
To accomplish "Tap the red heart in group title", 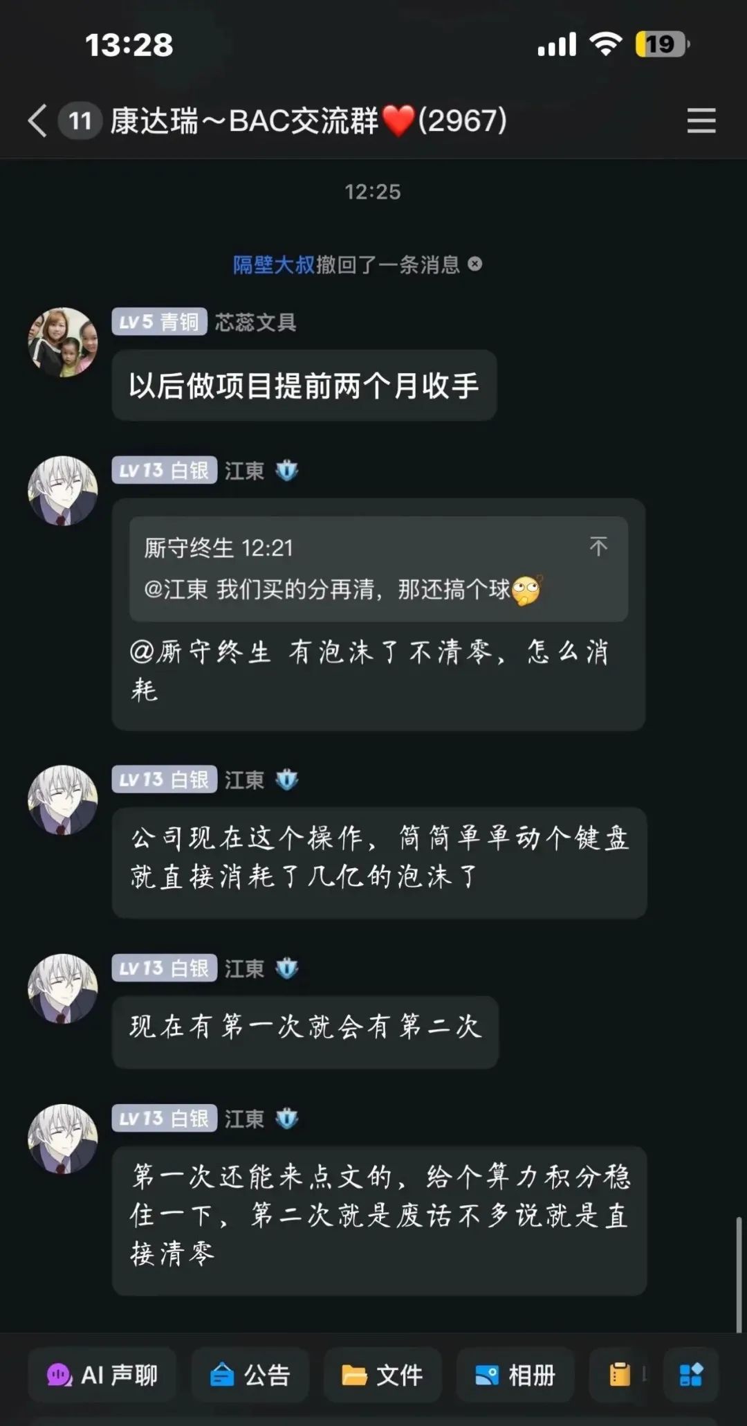I will (398, 121).
